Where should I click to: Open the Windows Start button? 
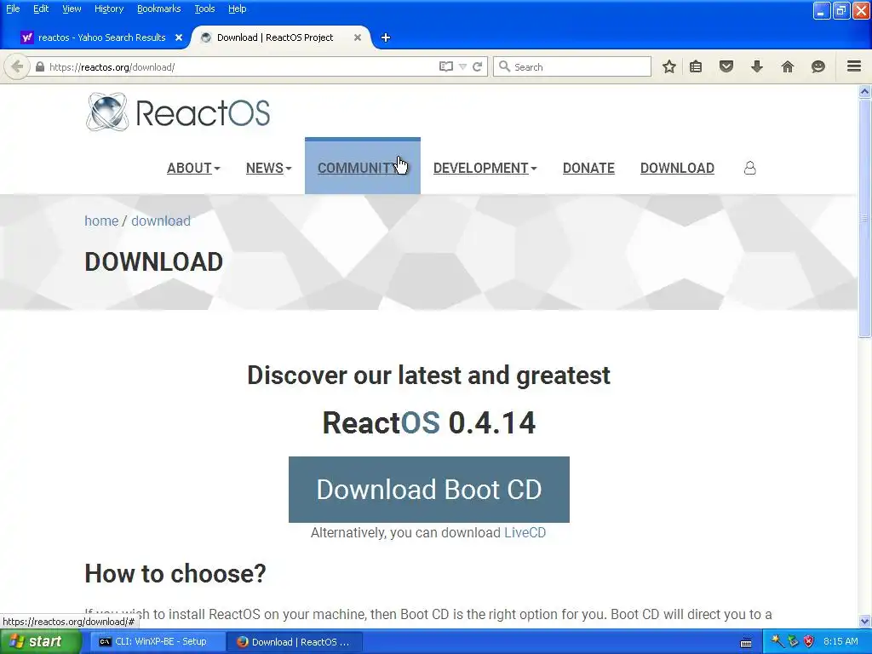[x=40, y=642]
